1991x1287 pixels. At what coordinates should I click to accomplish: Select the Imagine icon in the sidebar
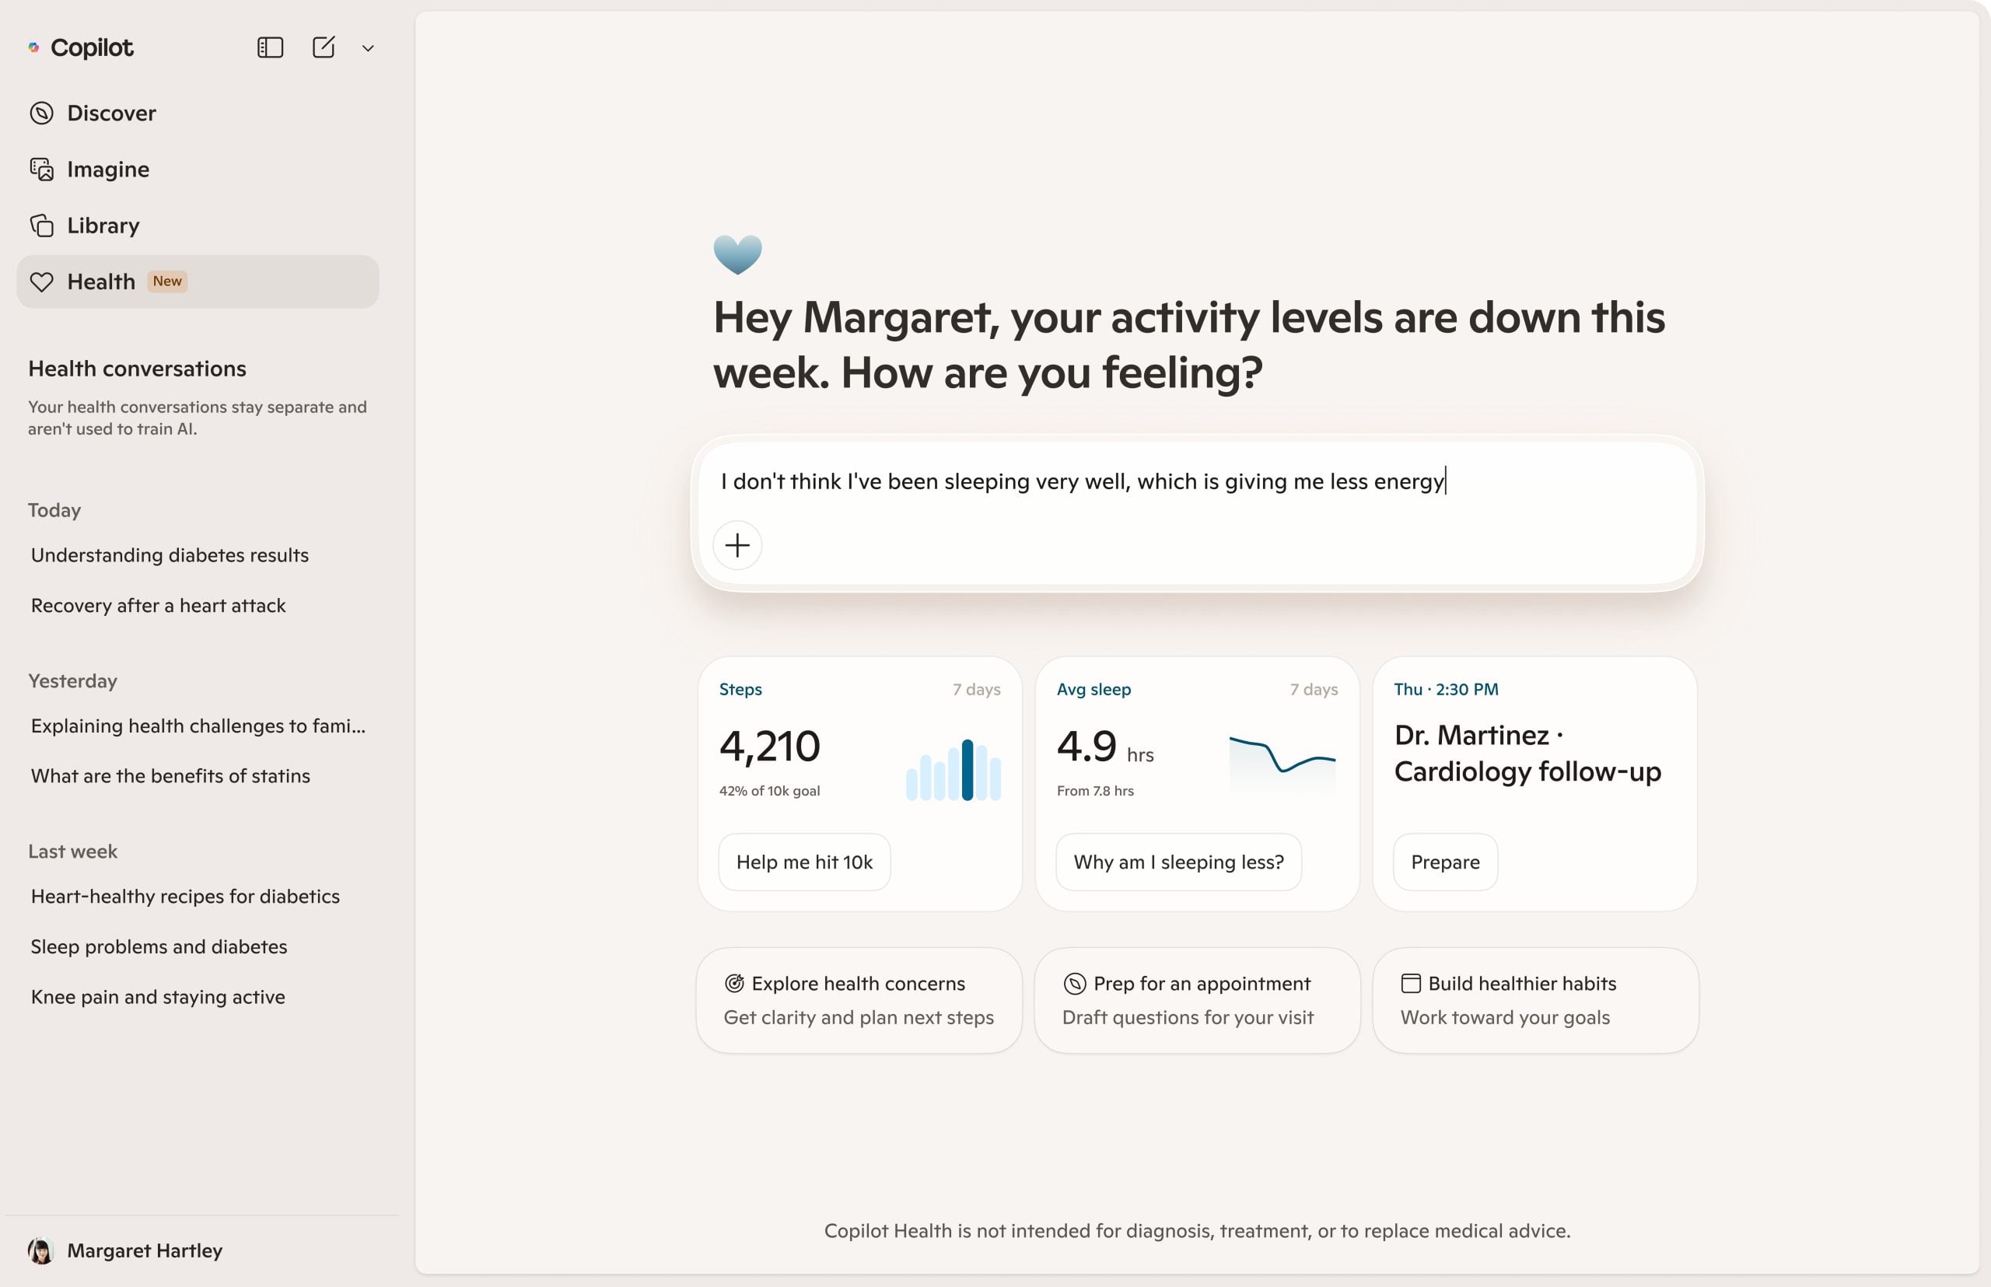[41, 169]
